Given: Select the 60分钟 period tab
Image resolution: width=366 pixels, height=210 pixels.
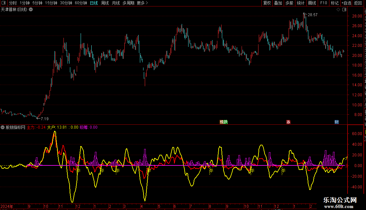Looking at the screenshot, I should tap(81, 3).
